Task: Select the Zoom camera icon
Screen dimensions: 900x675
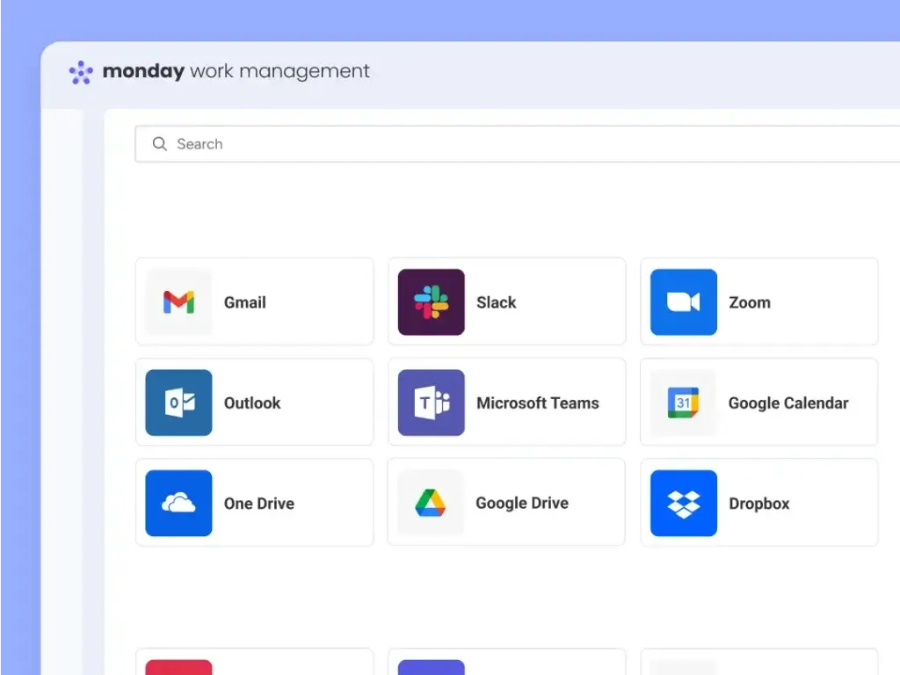Action: pyautogui.click(x=684, y=302)
